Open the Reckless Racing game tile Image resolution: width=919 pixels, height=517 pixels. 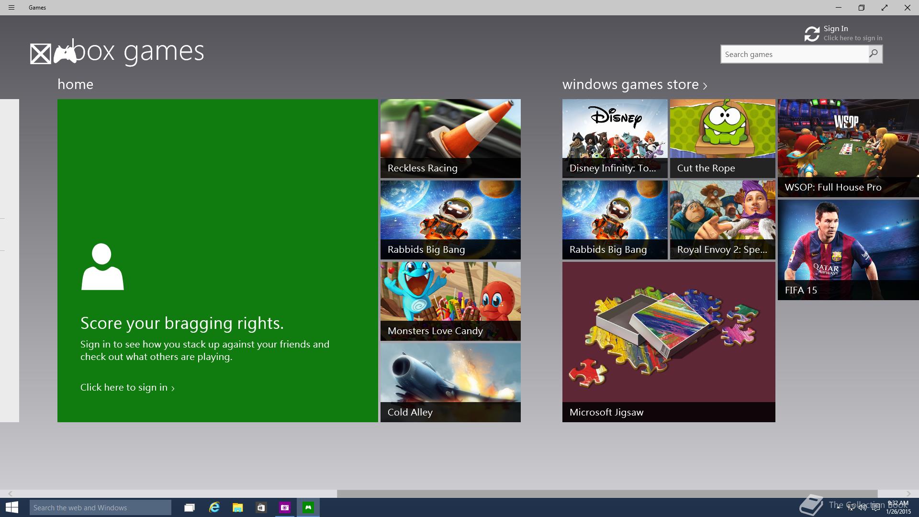click(x=450, y=138)
